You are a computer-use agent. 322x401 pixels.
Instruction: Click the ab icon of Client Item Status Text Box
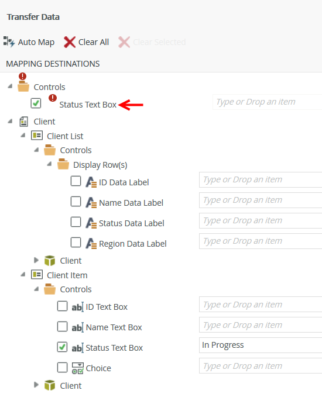click(78, 348)
